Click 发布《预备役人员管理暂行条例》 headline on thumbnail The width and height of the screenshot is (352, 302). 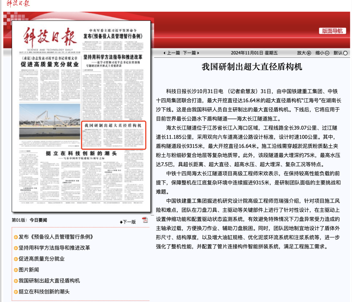point(113,36)
